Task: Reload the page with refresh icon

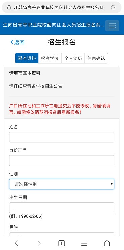Action: [x=113, y=7]
